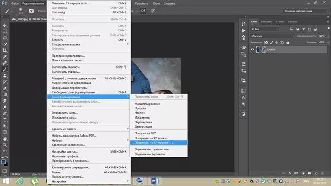The image size is (331, 186).
Task: Select the Path Selection tool
Action: tap(5, 126)
